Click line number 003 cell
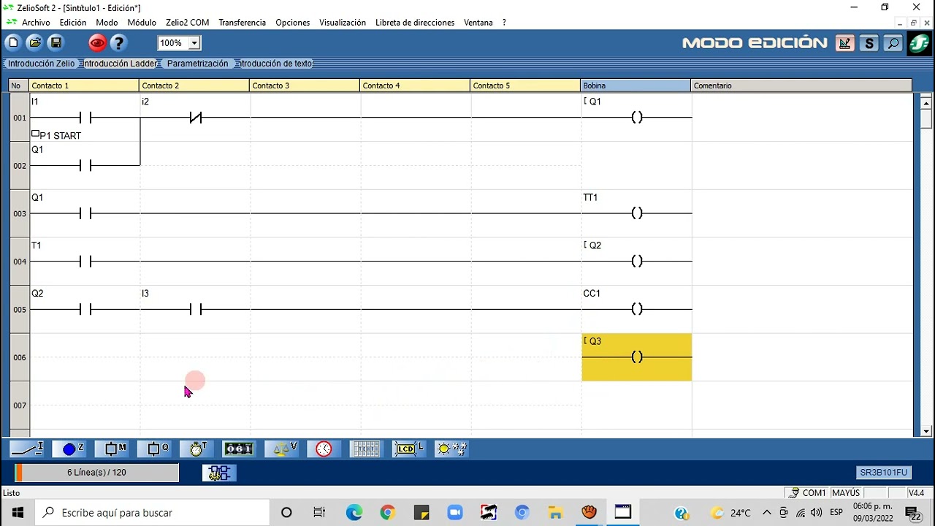The height and width of the screenshot is (526, 935). pos(19,213)
